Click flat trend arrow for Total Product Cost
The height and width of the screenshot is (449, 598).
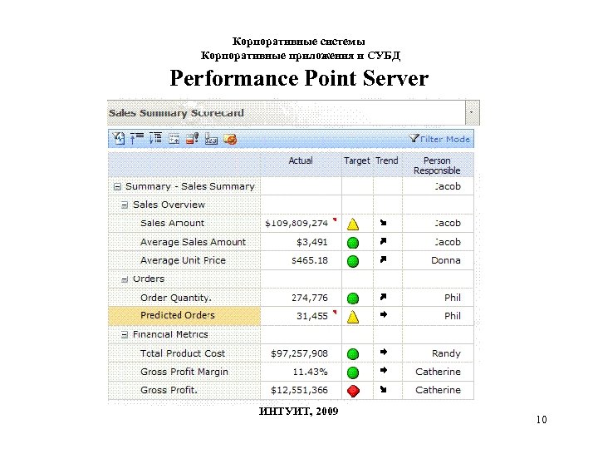coord(384,352)
